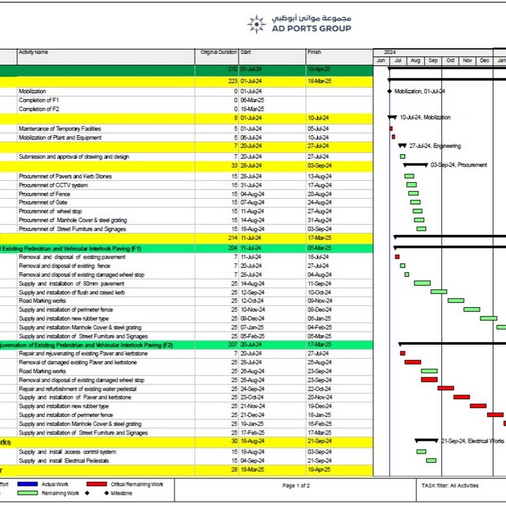Click the Milestone diamond in the legend
Image resolution: width=506 pixels, height=506 pixels.
106,493
